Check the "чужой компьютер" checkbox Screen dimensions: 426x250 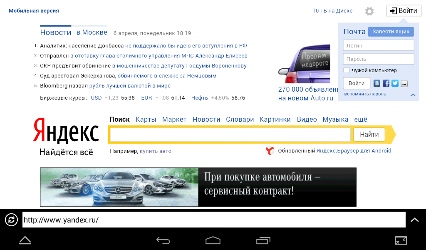[x=347, y=70]
